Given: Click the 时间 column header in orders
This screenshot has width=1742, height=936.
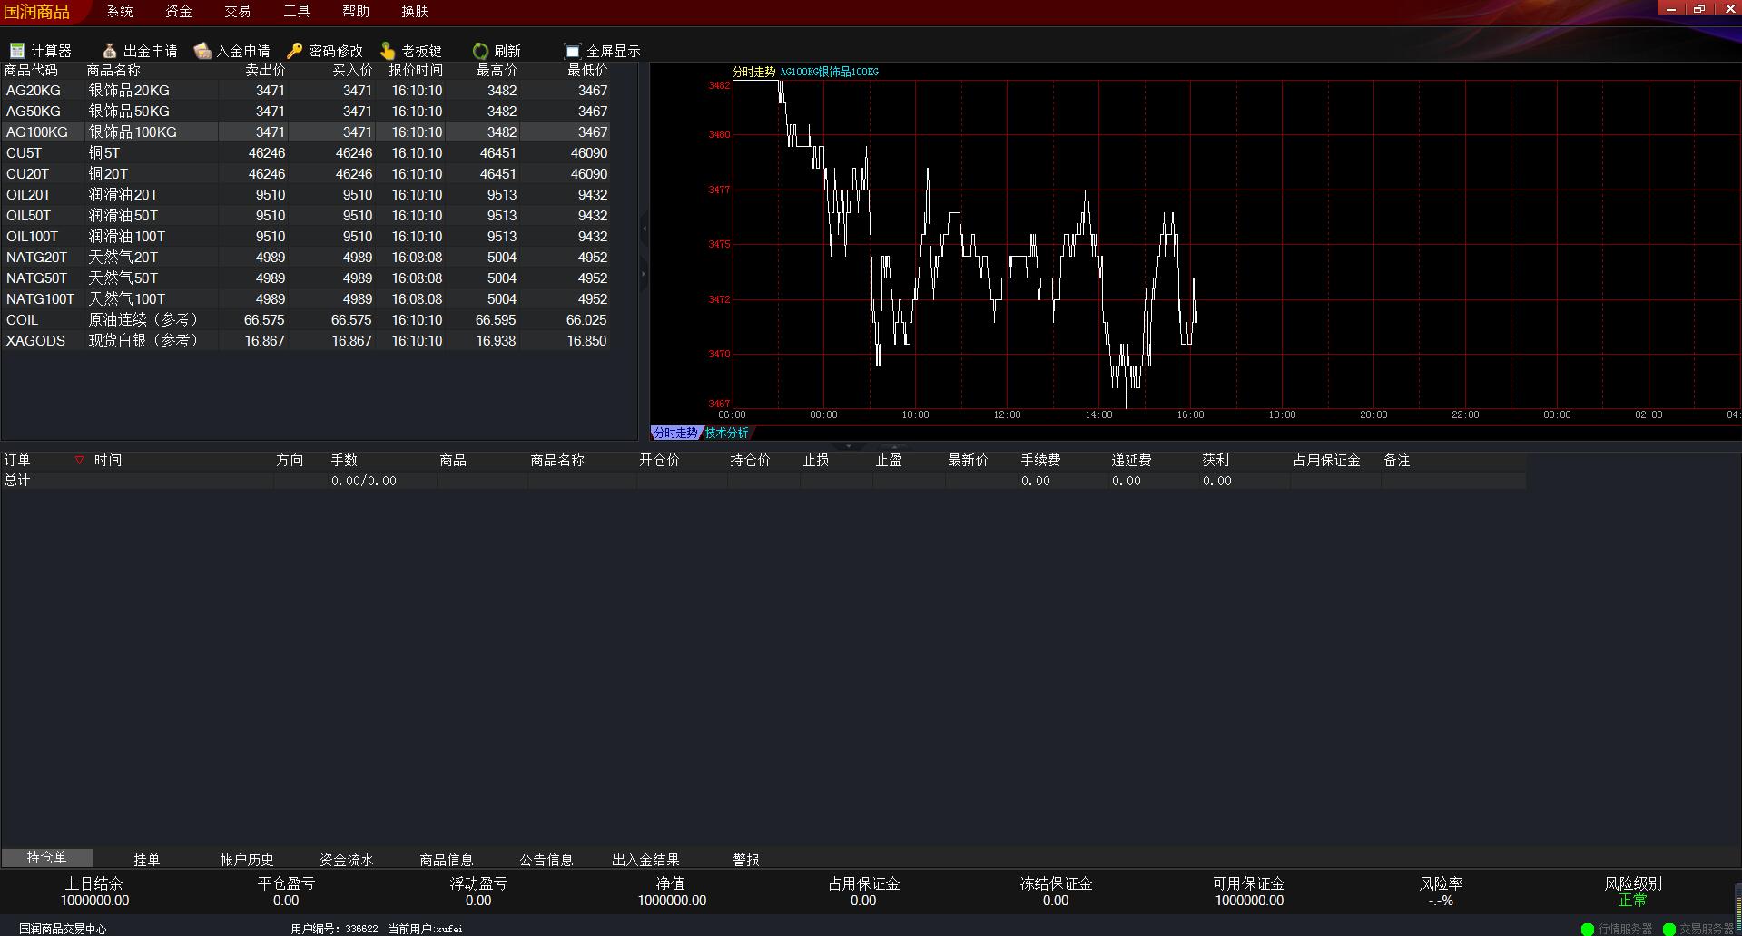Looking at the screenshot, I should (x=107, y=461).
